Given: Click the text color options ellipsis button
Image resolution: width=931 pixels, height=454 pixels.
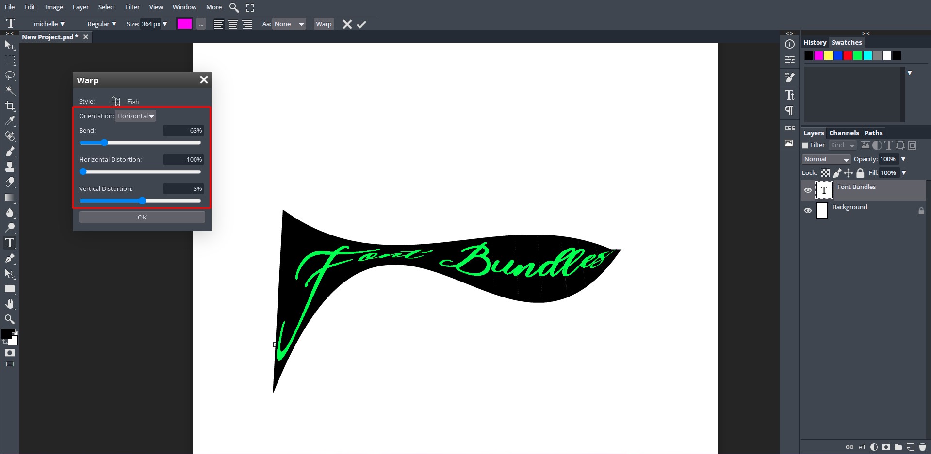Looking at the screenshot, I should 201,24.
